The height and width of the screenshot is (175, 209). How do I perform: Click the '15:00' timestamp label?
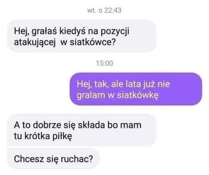pyautogui.click(x=105, y=63)
